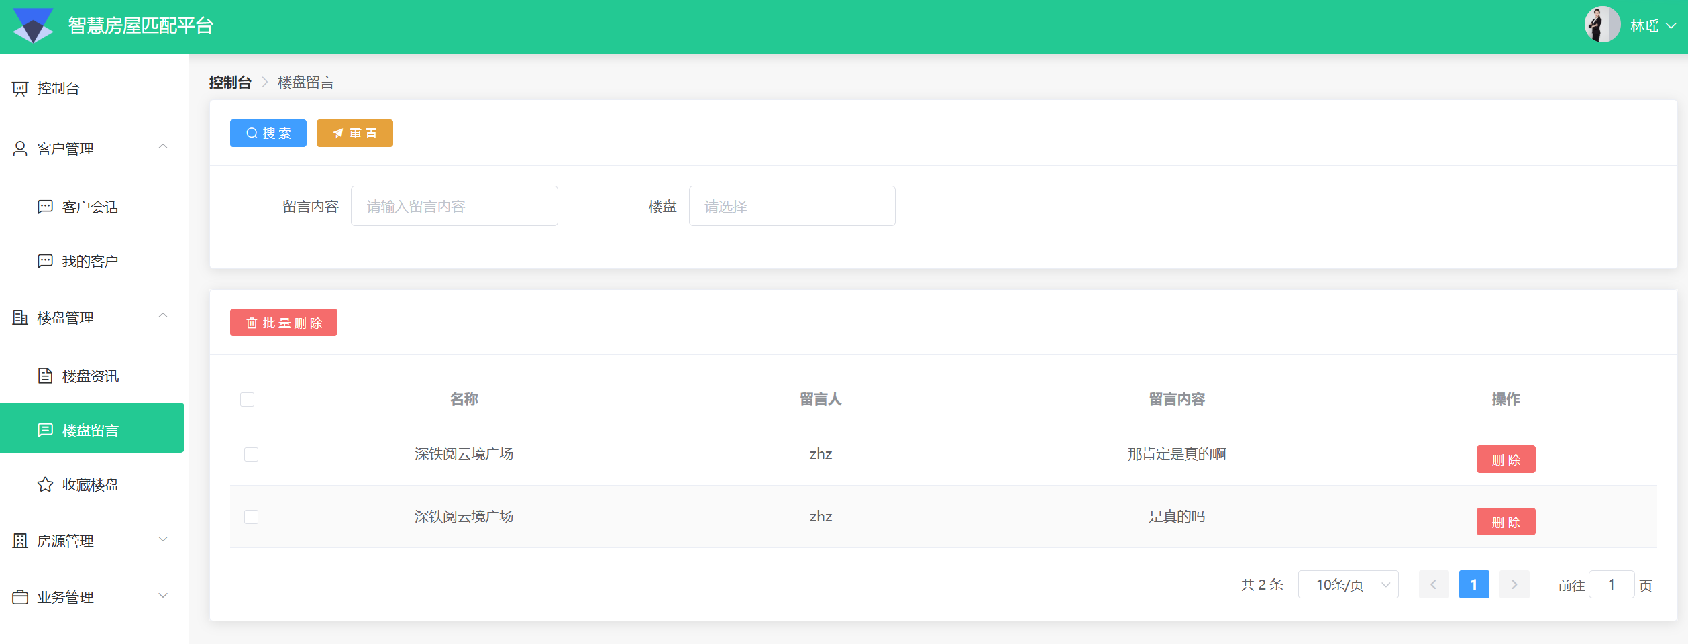1688x644 pixels.
Task: Focus the 留言内容 input field
Action: (454, 206)
